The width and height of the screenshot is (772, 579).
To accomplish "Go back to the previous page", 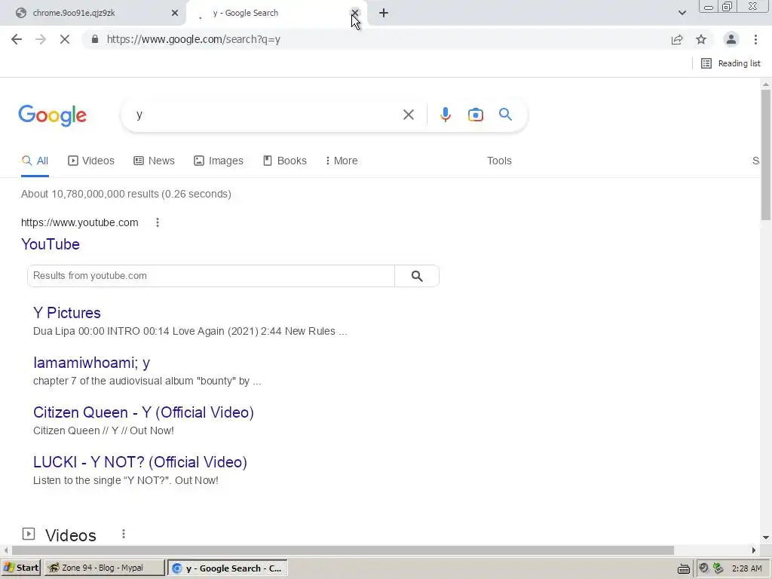I will 17,39.
